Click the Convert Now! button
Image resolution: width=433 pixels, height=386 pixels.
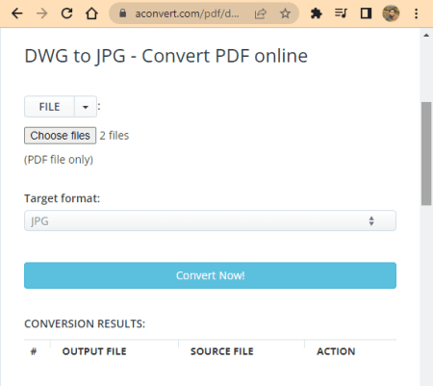click(210, 275)
